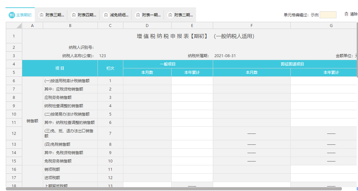Click the horizontal scrollbar at the bottom
358x191 pixels.
coord(174,189)
